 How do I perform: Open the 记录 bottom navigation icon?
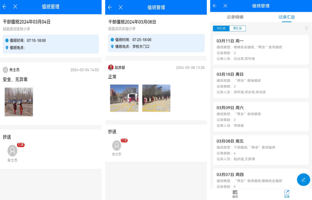[287, 194]
